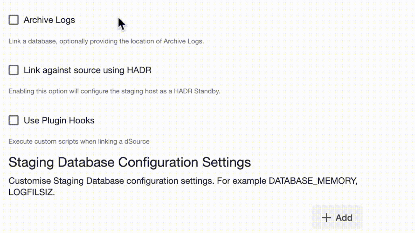Click the Archive Logs location description text

(106, 41)
